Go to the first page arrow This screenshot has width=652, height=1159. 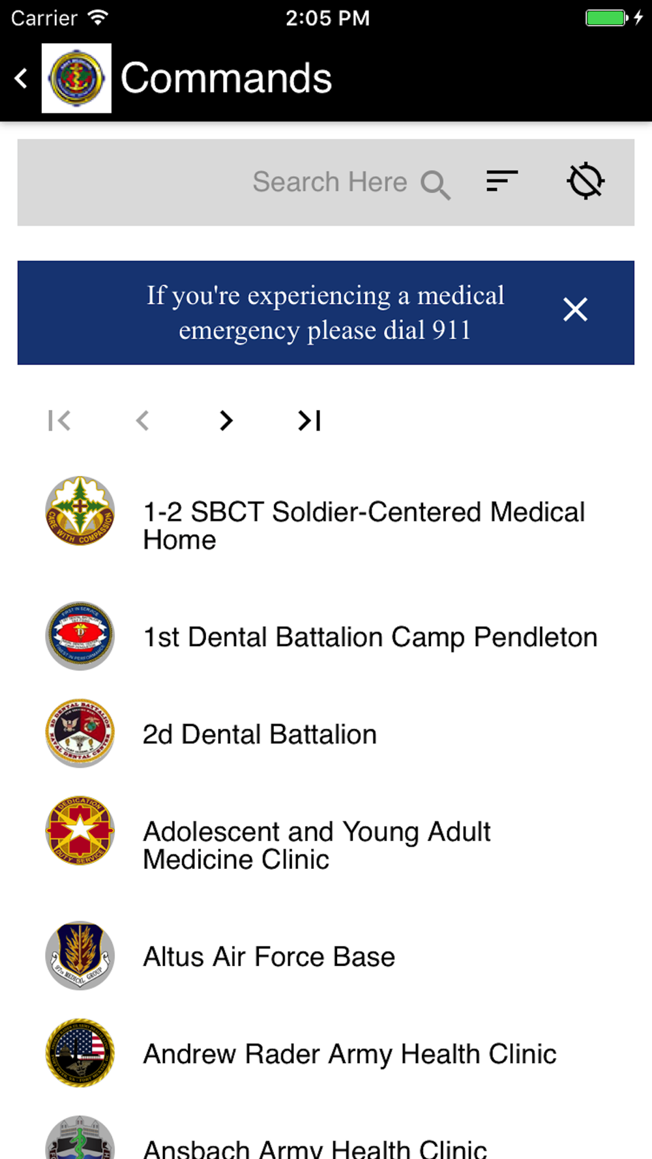click(x=59, y=420)
